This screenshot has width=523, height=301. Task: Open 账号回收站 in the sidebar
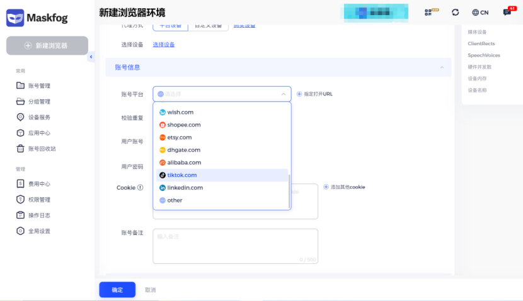[36, 149]
